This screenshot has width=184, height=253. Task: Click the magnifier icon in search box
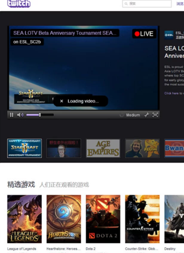pos(126,4)
